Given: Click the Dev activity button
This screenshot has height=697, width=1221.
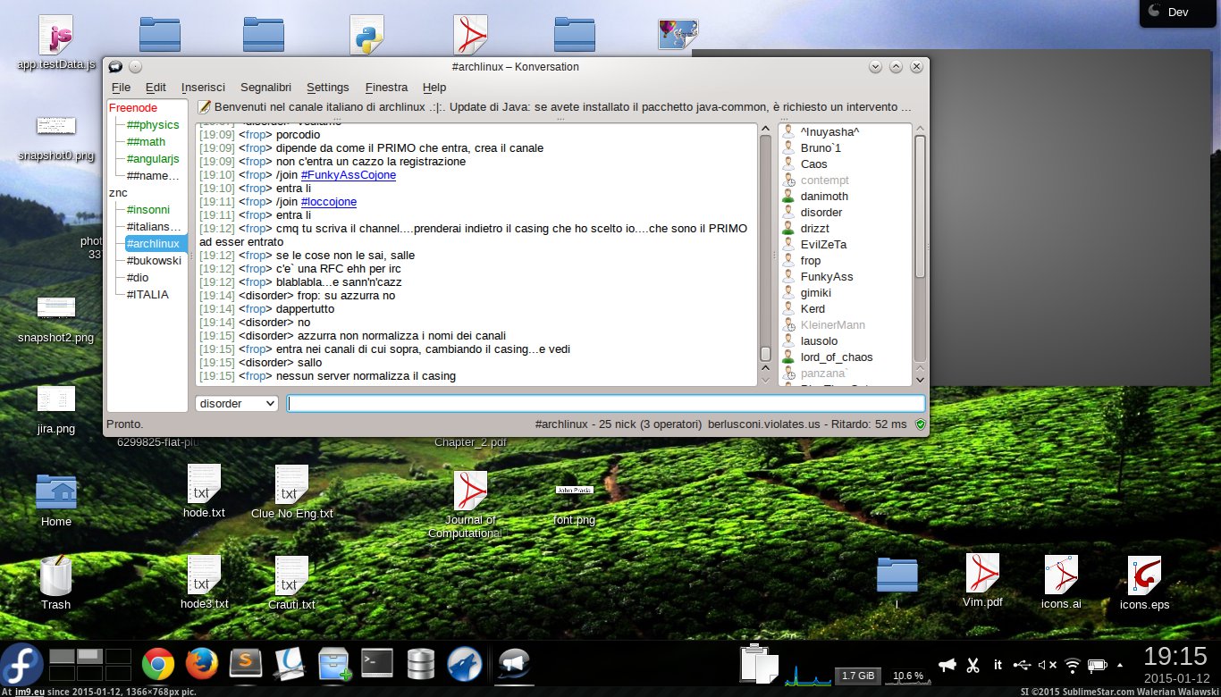Looking at the screenshot, I should (x=1178, y=12).
